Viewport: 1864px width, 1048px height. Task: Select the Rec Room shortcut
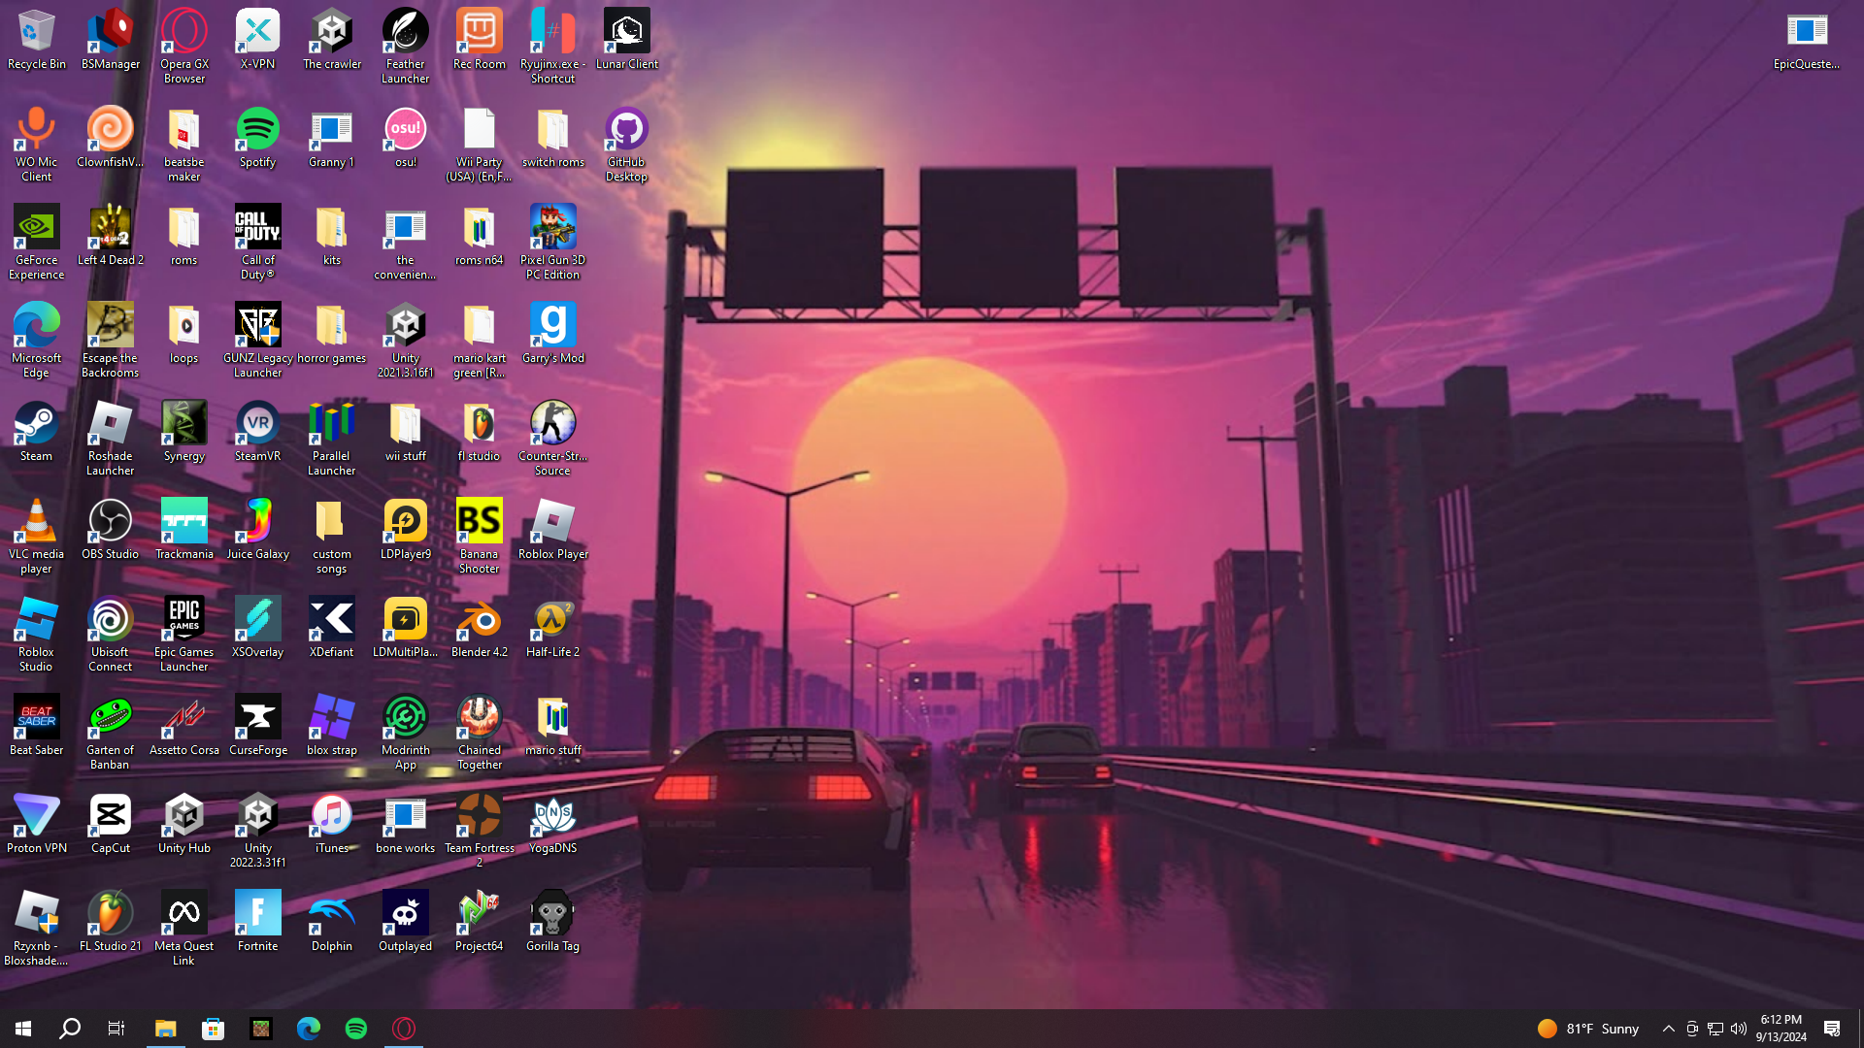(x=480, y=40)
